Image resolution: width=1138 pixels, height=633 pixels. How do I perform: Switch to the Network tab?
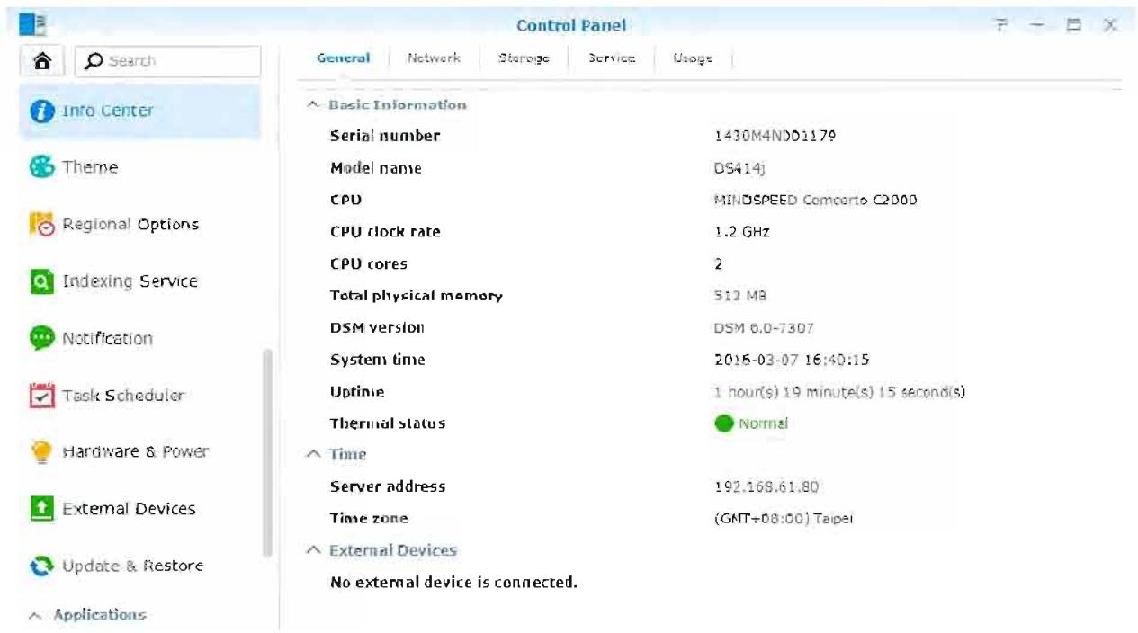point(434,58)
